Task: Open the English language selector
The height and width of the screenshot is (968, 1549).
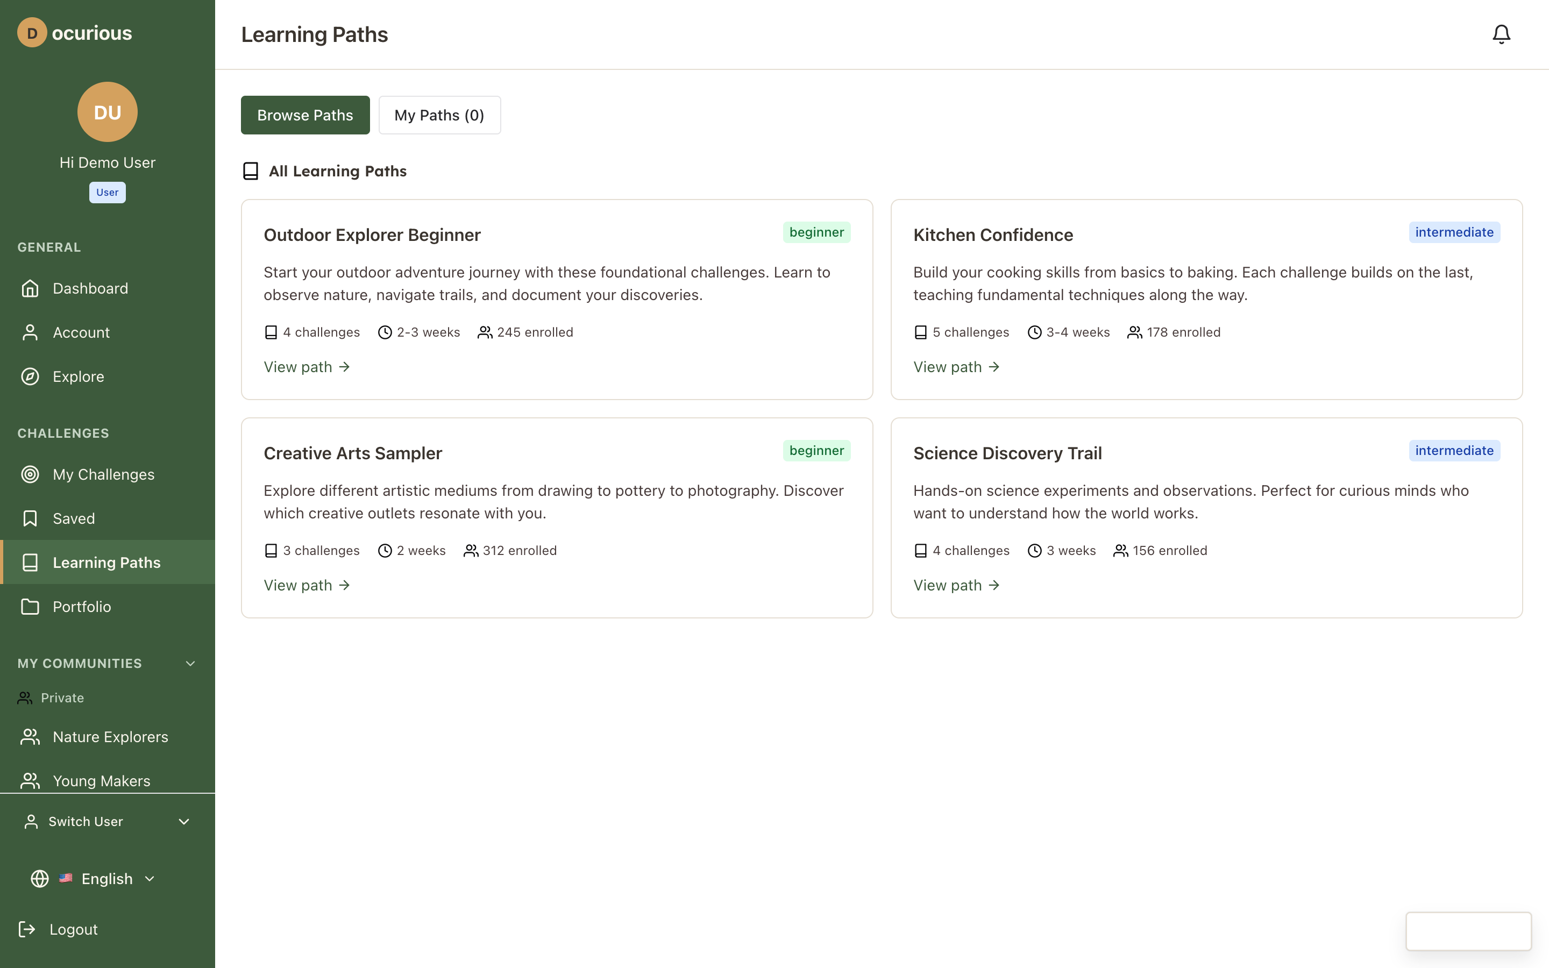Action: pos(107,878)
